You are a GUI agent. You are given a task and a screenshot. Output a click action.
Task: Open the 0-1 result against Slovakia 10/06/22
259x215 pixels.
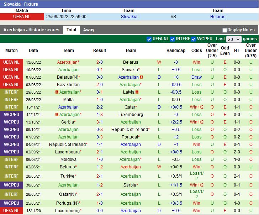point(100,70)
